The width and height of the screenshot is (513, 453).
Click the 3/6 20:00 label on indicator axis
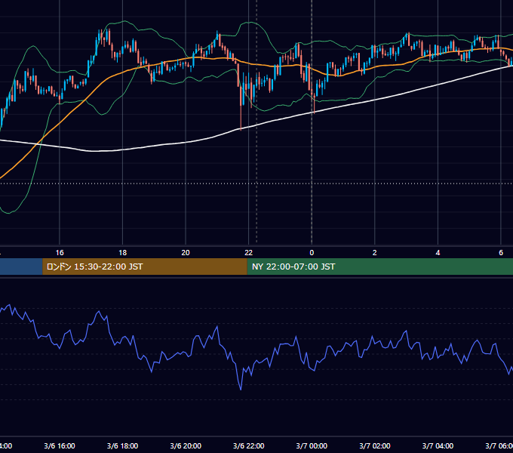click(x=186, y=445)
